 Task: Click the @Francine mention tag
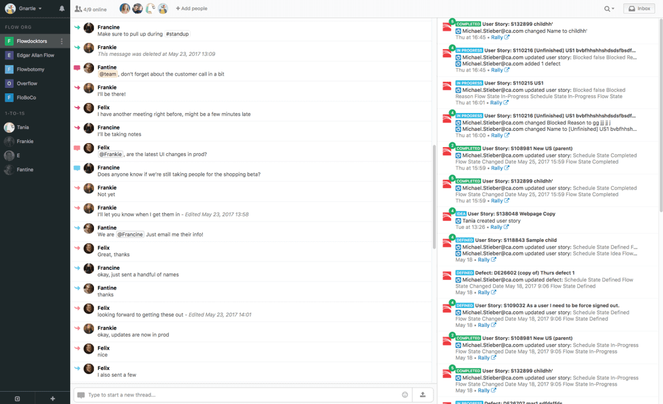coord(130,234)
